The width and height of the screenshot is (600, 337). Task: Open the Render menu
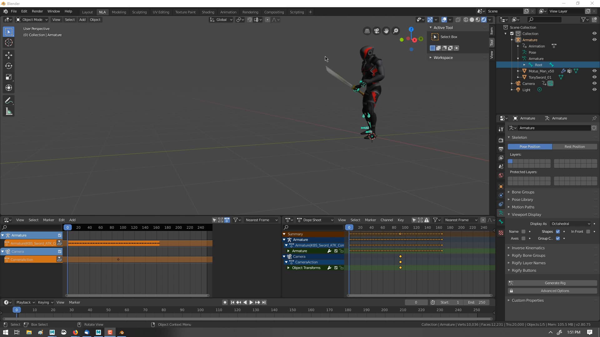(37, 11)
